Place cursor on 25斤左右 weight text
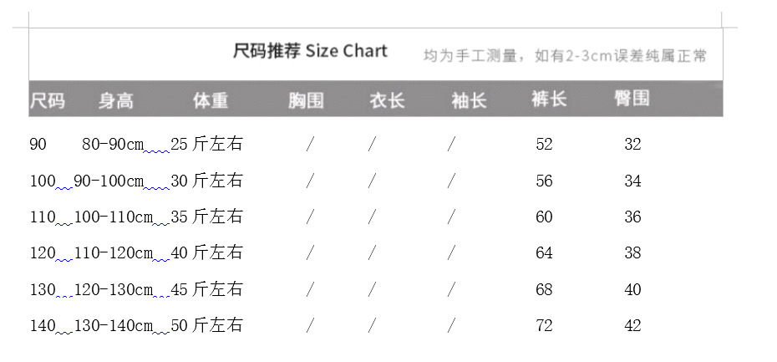 pyautogui.click(x=206, y=145)
